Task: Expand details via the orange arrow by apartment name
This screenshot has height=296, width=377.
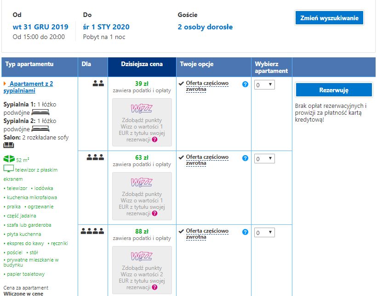Action: pyautogui.click(x=5, y=84)
